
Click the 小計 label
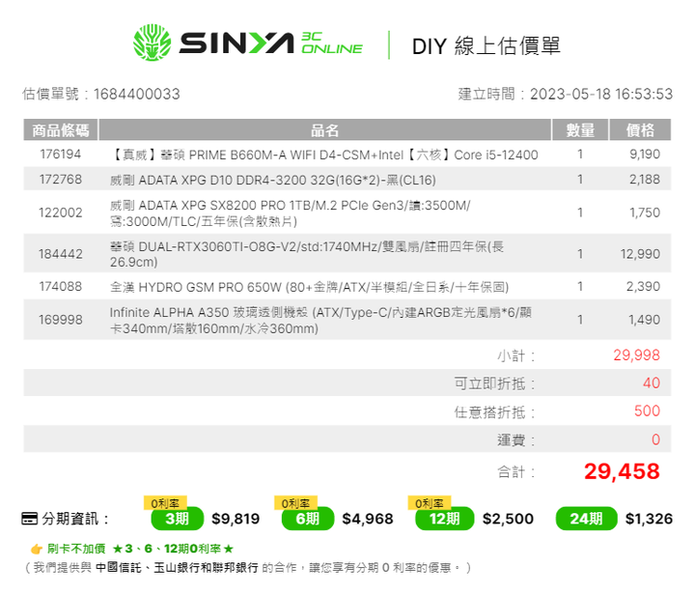[x=515, y=355]
